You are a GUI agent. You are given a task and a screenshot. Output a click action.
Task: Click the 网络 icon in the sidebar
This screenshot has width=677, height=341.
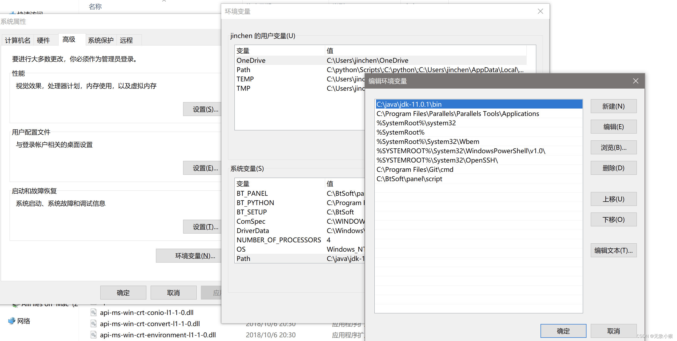[x=12, y=321]
